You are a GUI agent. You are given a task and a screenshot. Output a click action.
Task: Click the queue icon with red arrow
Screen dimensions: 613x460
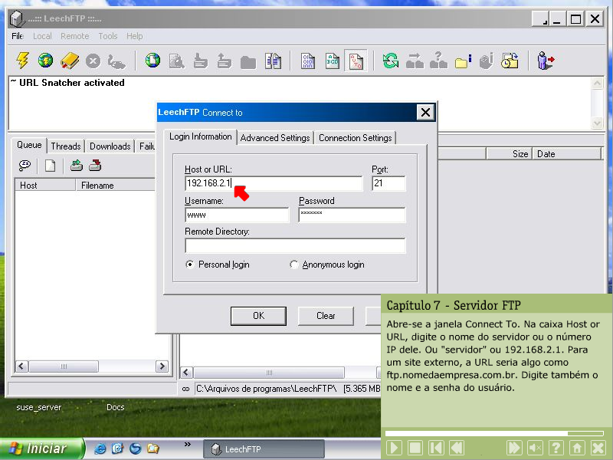(95, 165)
